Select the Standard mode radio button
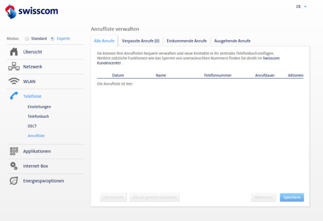This screenshot has width=323, height=221. tap(27, 39)
